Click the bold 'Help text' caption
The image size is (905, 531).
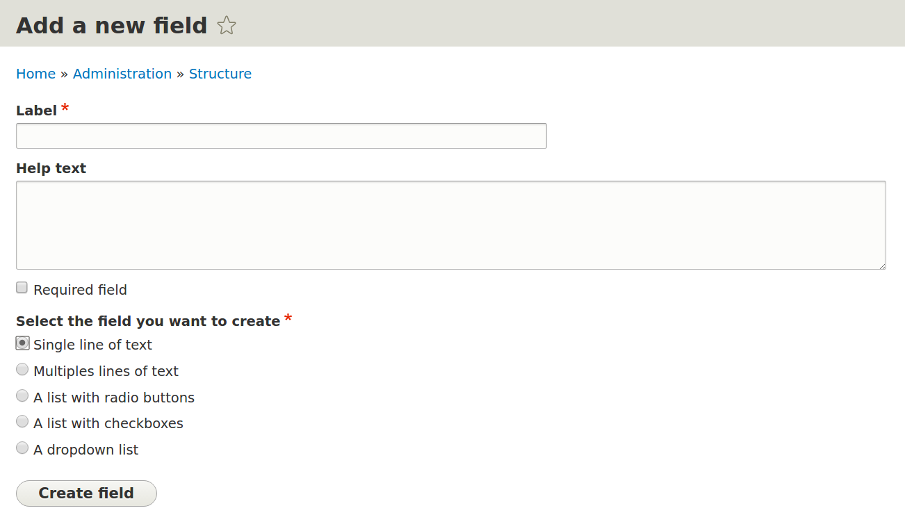point(51,168)
